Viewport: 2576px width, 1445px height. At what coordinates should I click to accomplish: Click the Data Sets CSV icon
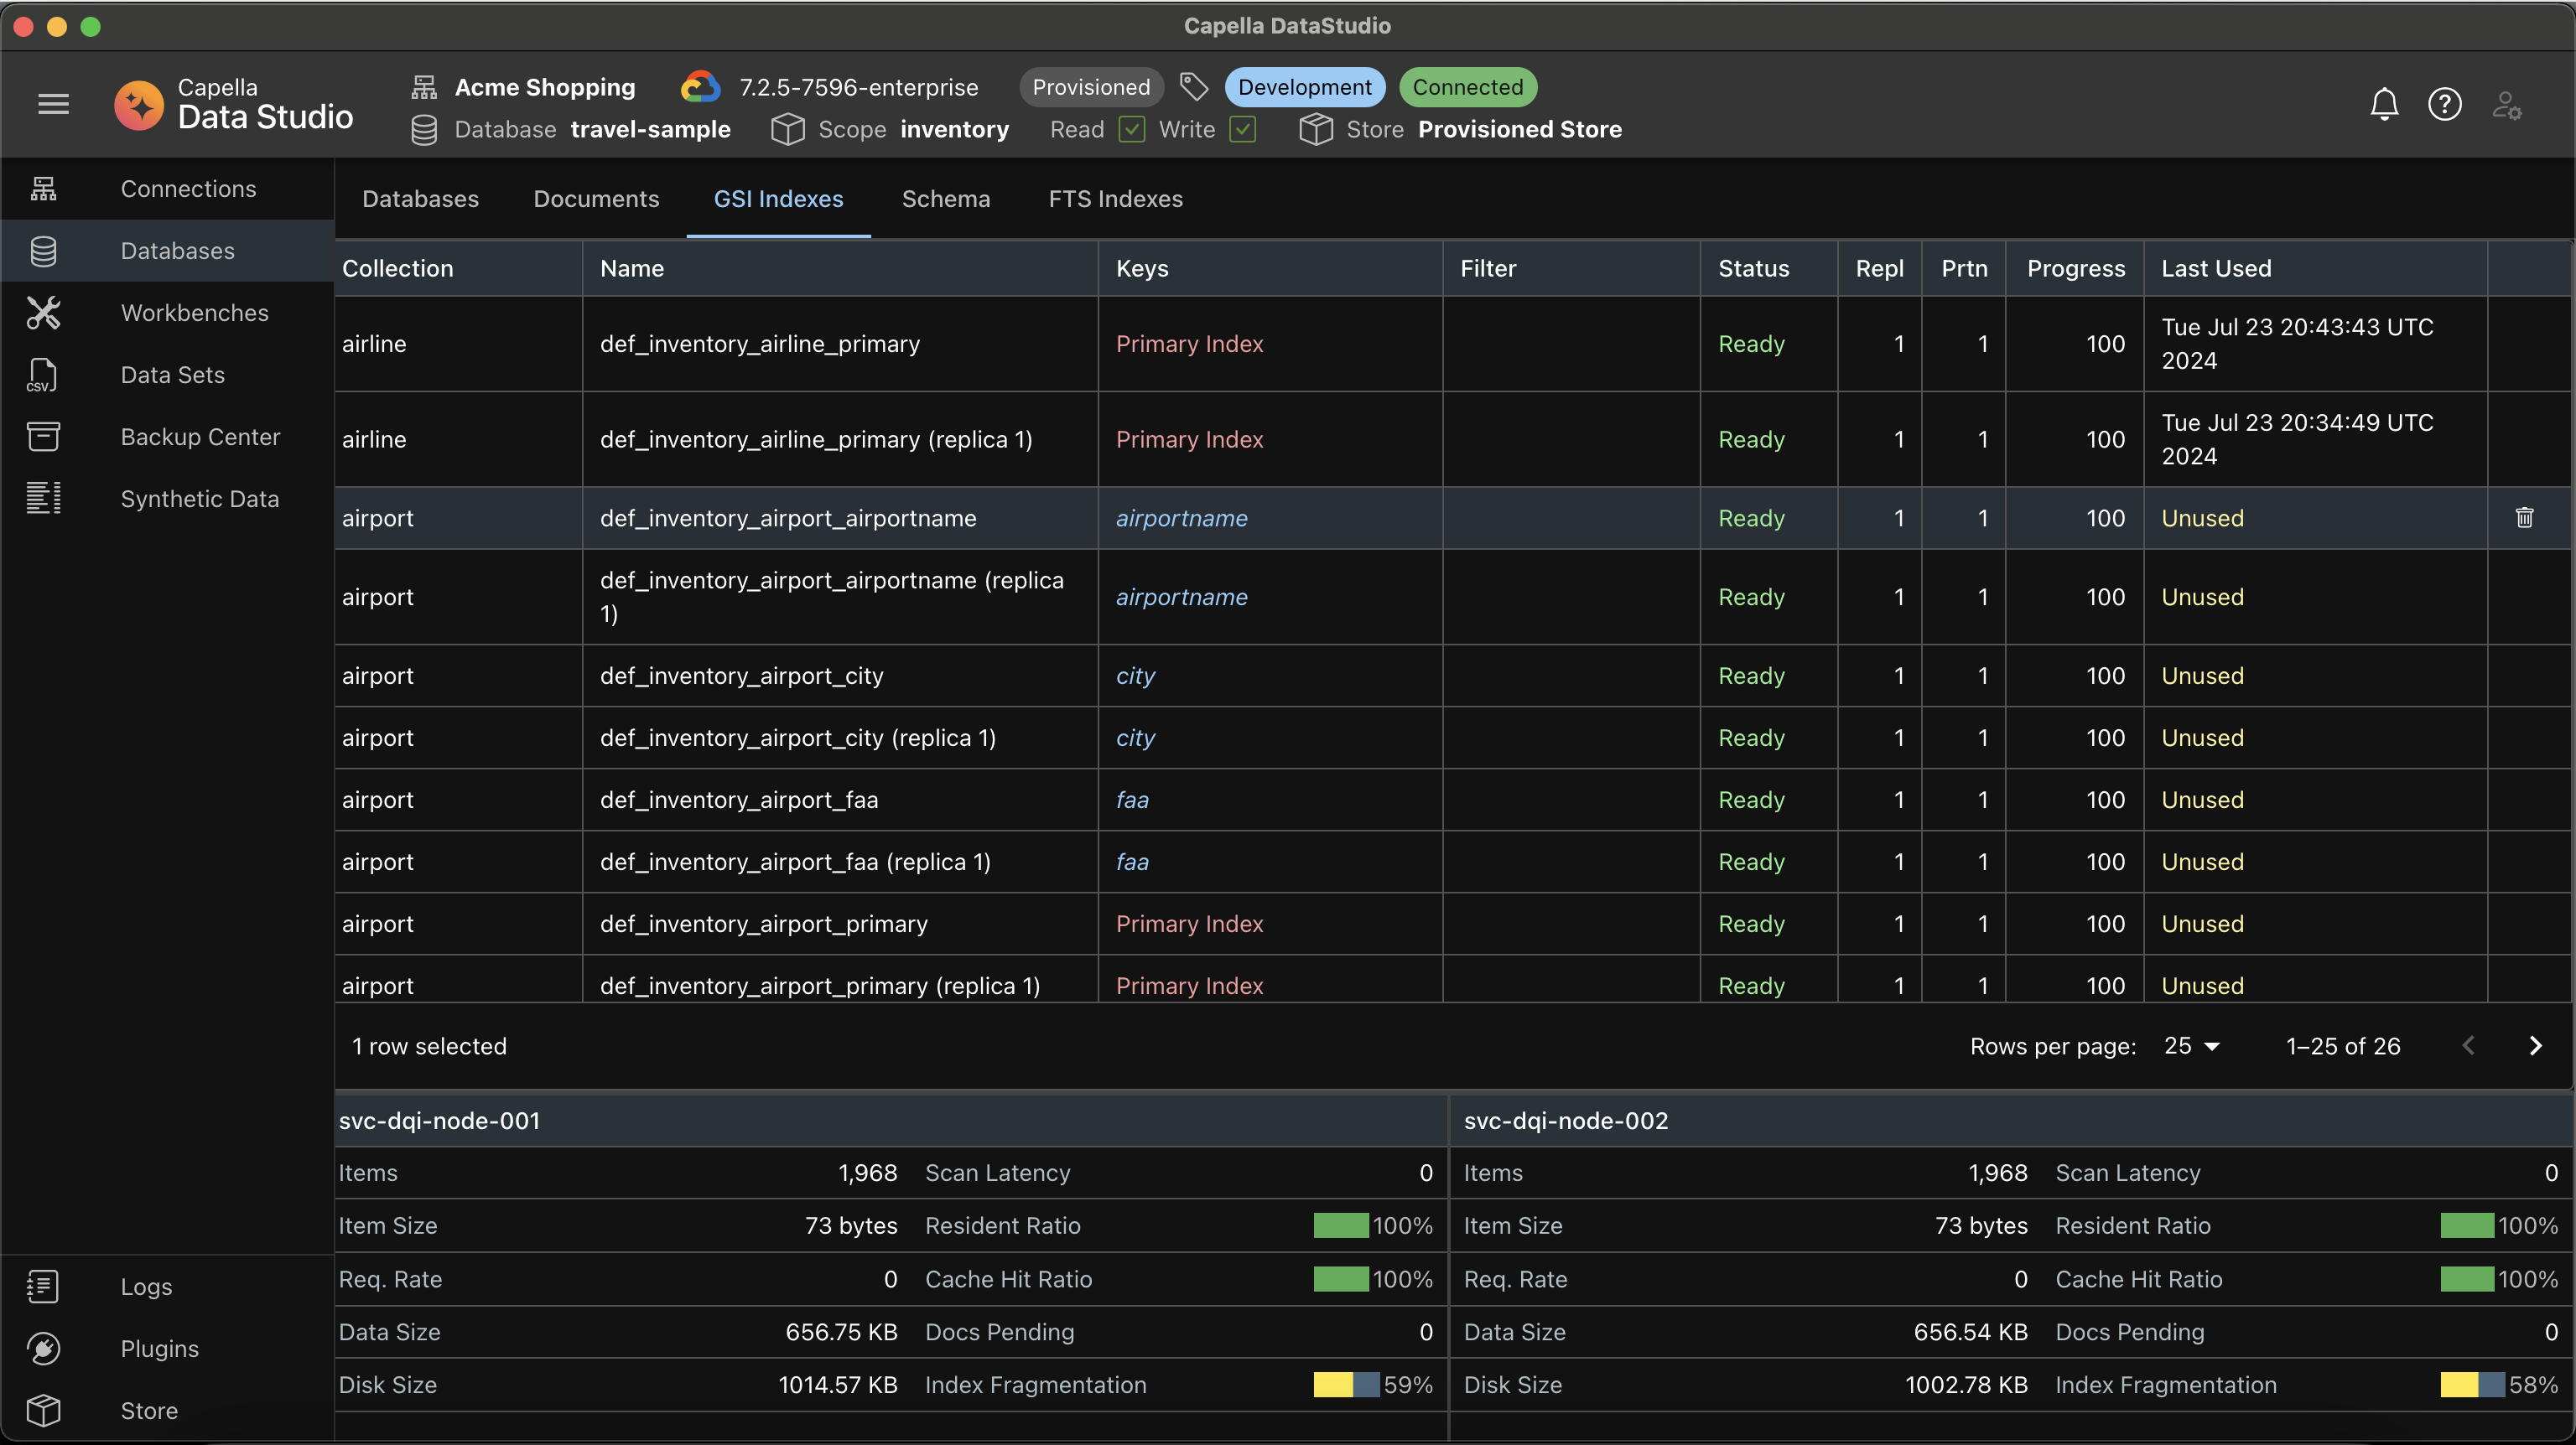tap(43, 375)
